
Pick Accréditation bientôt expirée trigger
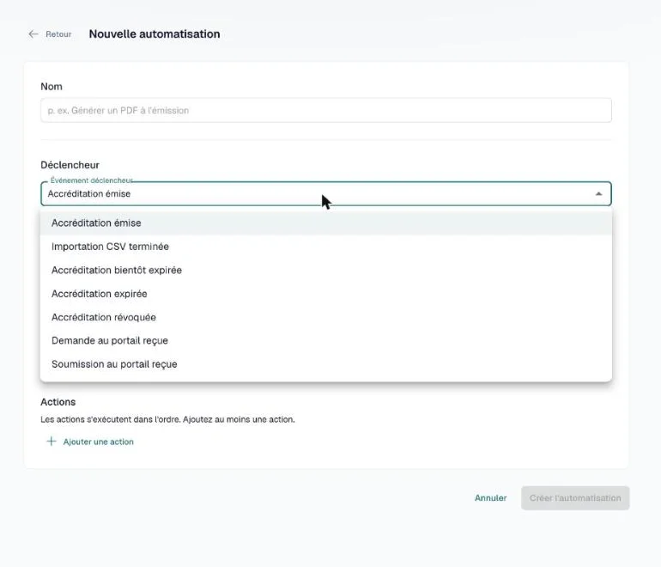point(326,271)
